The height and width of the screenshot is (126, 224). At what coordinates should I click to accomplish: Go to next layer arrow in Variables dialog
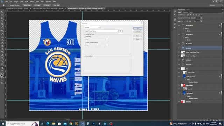(122, 31)
